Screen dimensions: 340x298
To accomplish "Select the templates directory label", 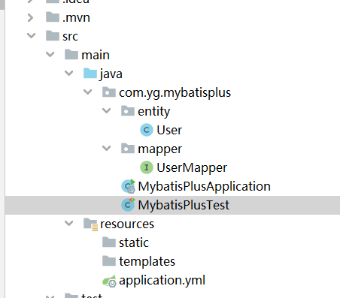I will tap(147, 262).
